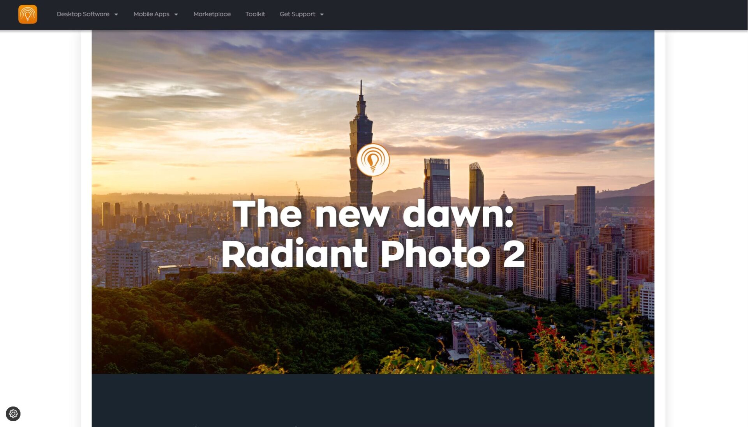Viewport: 748px width, 427px height.
Task: Click the dark panel below hero image
Action: pos(373,399)
